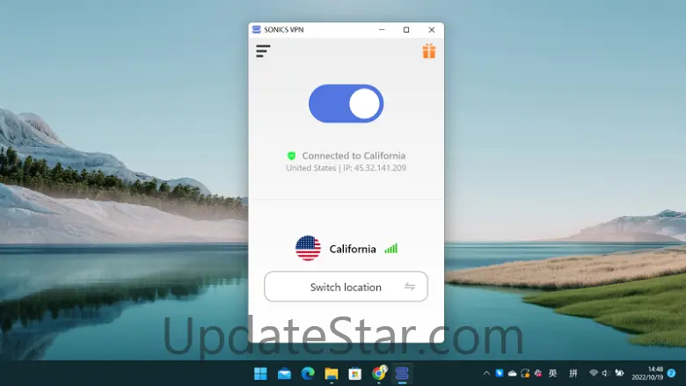Open File Explorer from the taskbar
Viewport: 686px width, 386px height.
pyautogui.click(x=332, y=374)
